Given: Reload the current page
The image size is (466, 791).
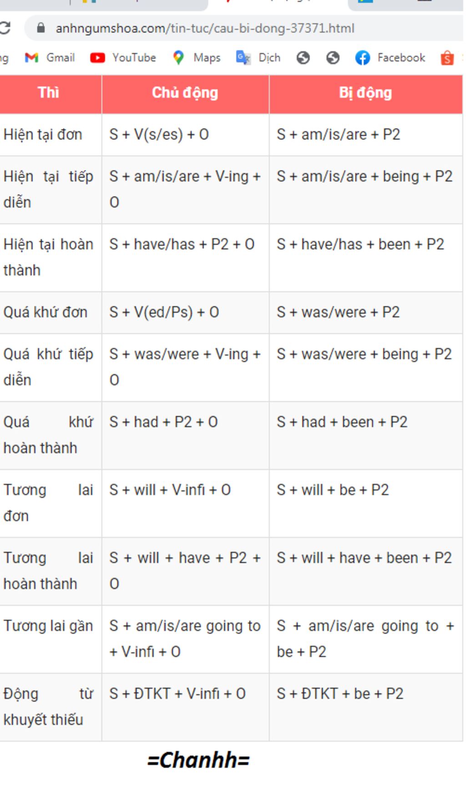Looking at the screenshot, I should click(x=5, y=28).
